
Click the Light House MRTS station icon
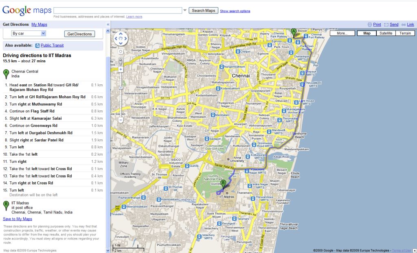(296, 102)
